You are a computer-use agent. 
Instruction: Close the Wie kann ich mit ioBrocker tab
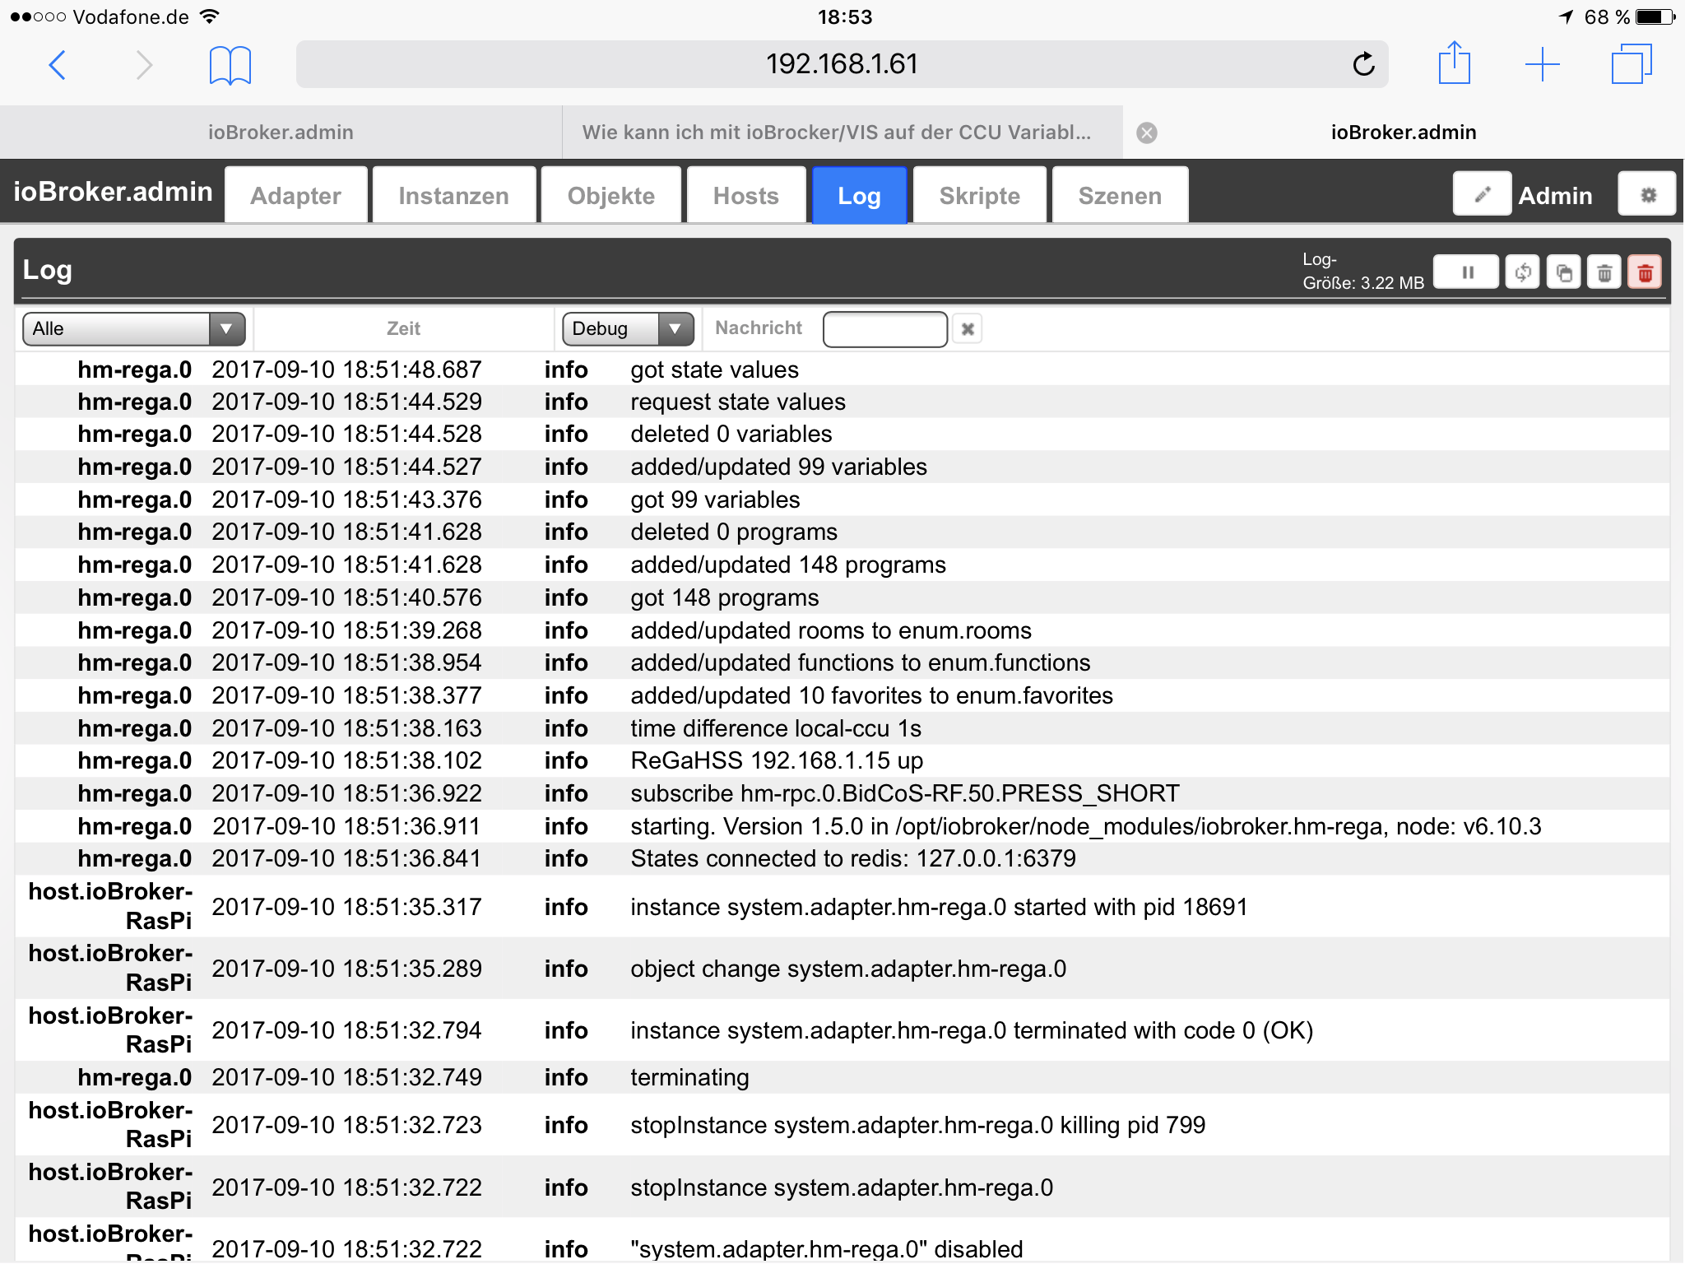(1147, 132)
